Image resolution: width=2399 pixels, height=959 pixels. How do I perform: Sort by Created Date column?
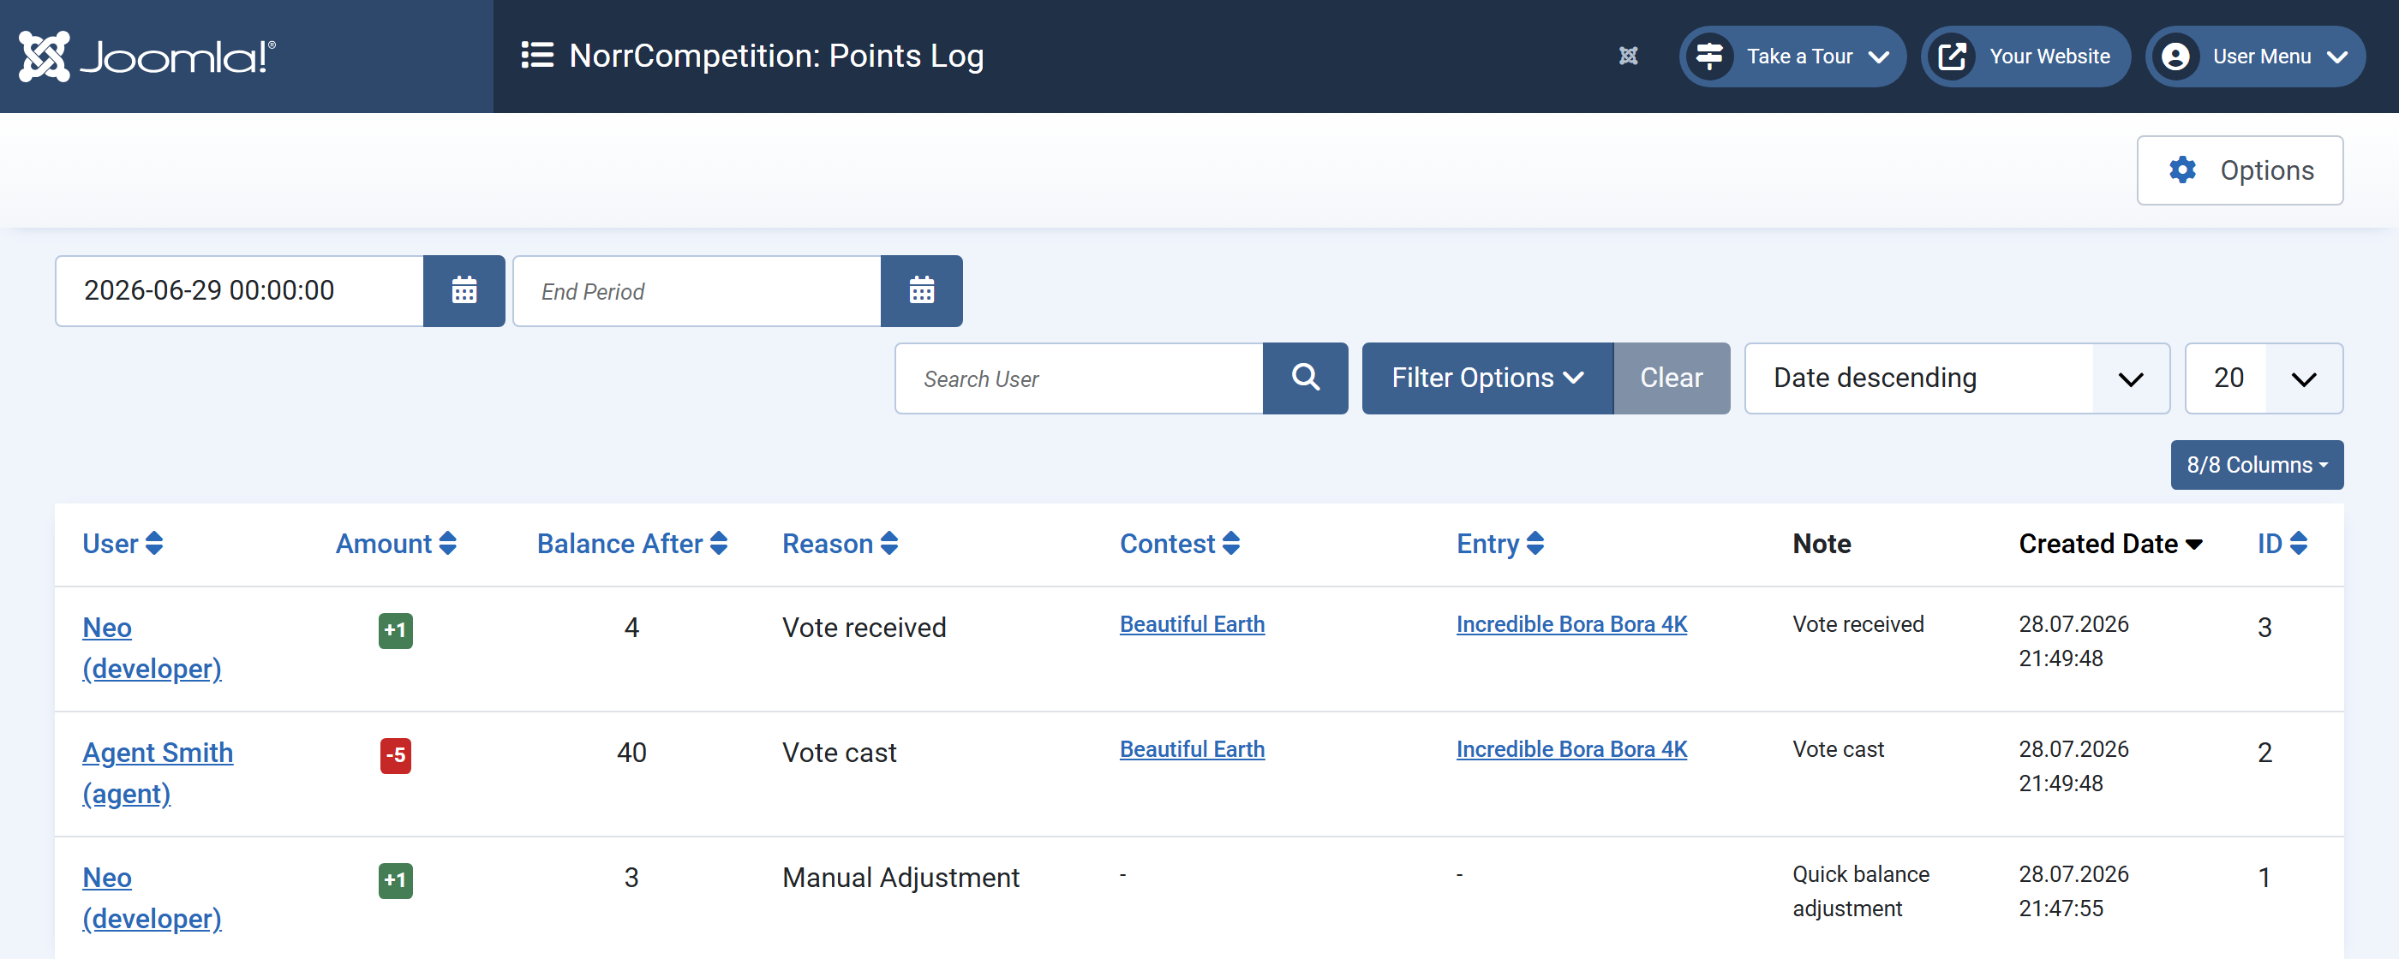(x=2110, y=544)
